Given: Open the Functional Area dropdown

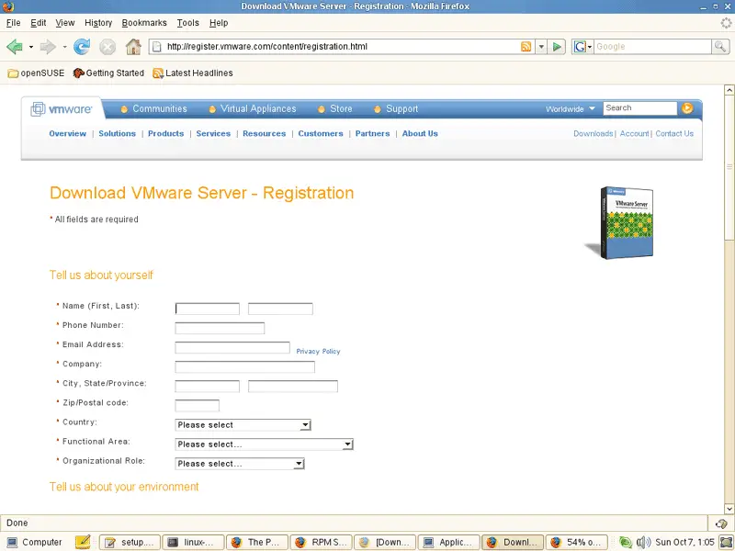Looking at the screenshot, I should pyautogui.click(x=264, y=444).
